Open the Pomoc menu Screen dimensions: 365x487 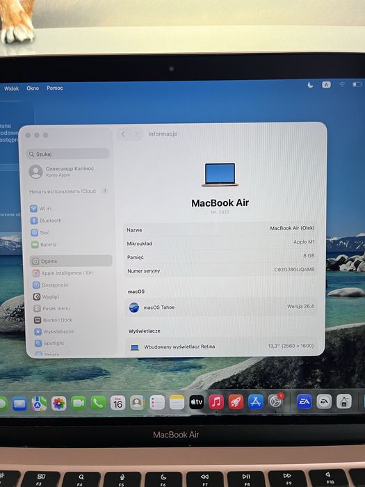click(55, 88)
